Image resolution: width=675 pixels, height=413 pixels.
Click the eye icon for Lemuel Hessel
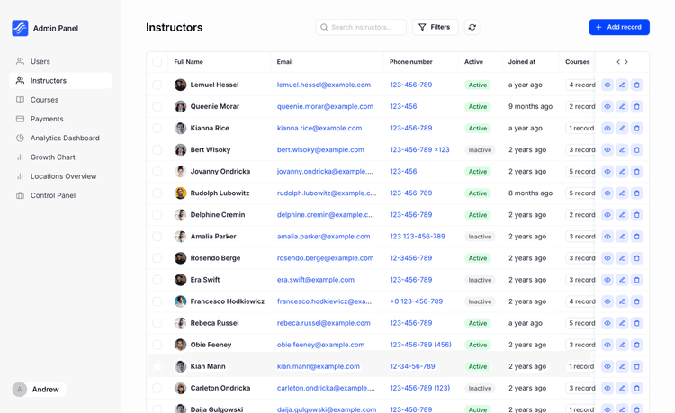(x=607, y=85)
